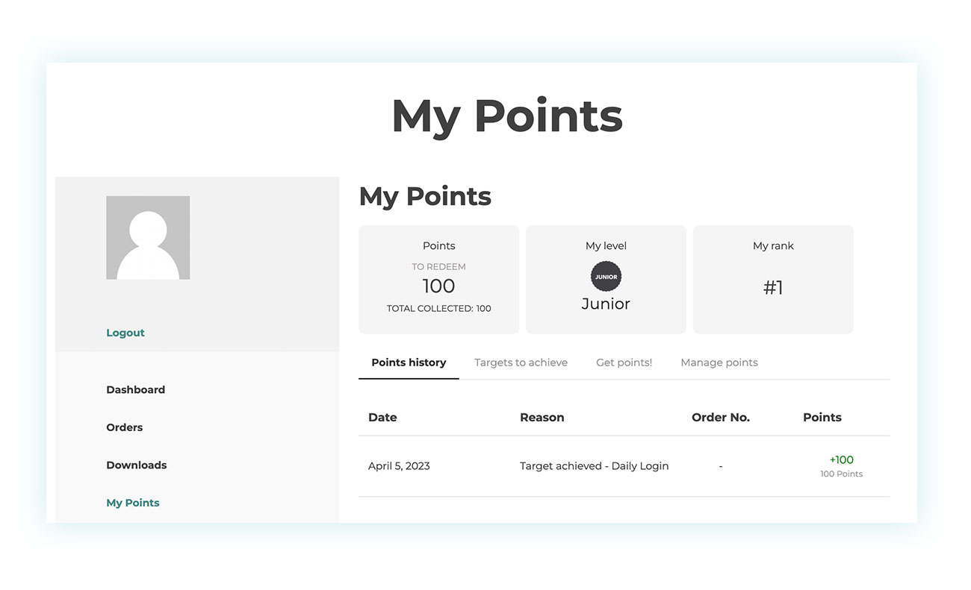This screenshot has width=971, height=590.
Task: Click the My rank #1 card
Action: 773,280
